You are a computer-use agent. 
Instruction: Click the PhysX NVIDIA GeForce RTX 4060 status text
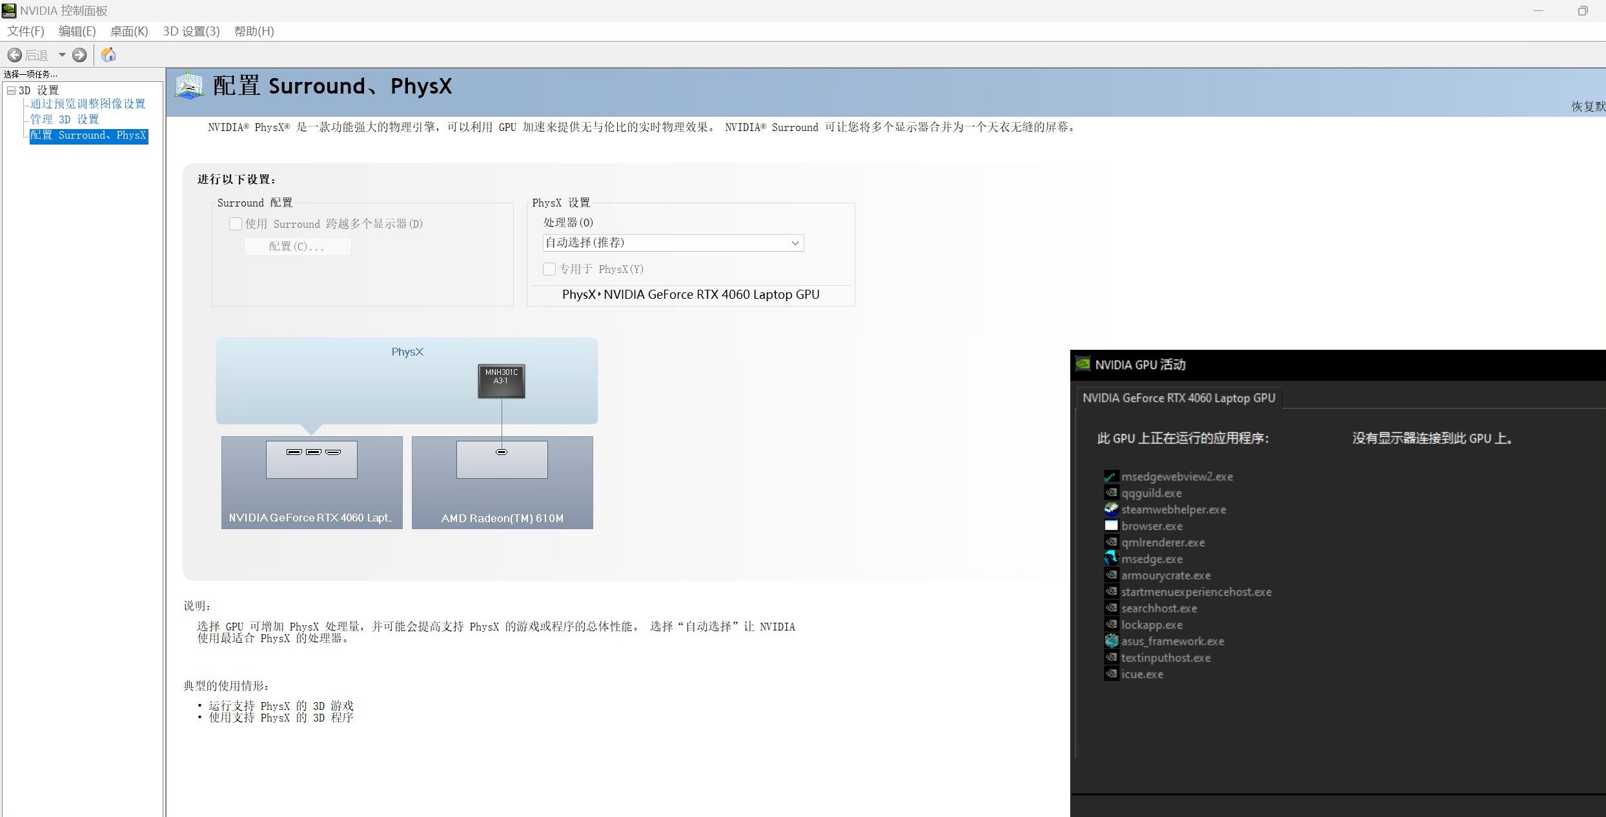pyautogui.click(x=691, y=295)
